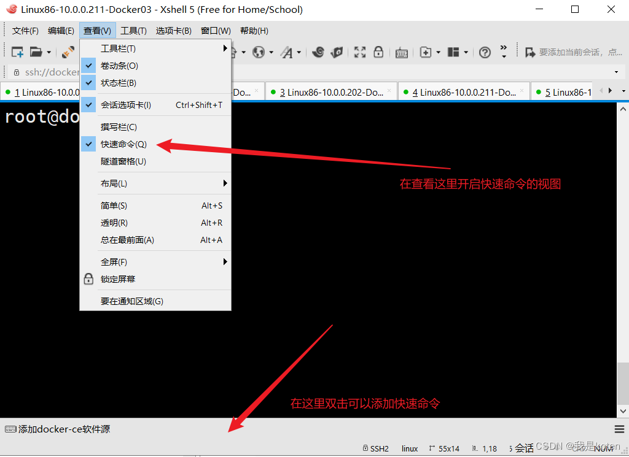Open the tab list dropdown arrow

(x=623, y=91)
